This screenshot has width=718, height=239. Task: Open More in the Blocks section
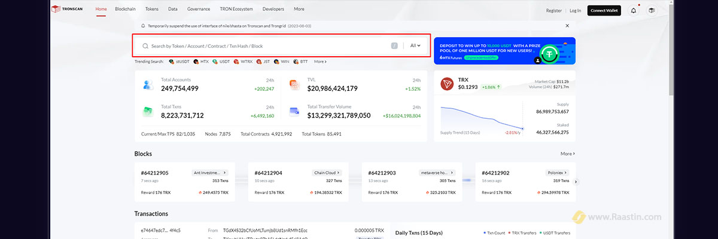[x=568, y=154]
